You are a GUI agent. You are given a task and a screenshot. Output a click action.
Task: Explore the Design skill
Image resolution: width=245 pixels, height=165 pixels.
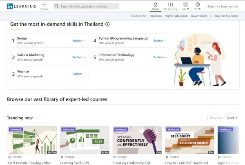[79, 41]
